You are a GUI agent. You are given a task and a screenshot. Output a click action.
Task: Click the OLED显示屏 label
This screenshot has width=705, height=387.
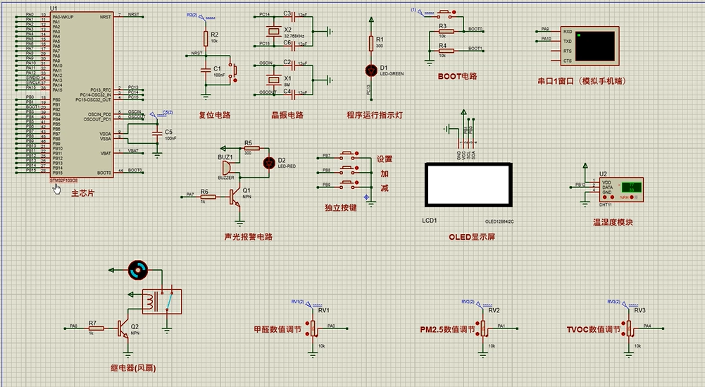pos(472,237)
